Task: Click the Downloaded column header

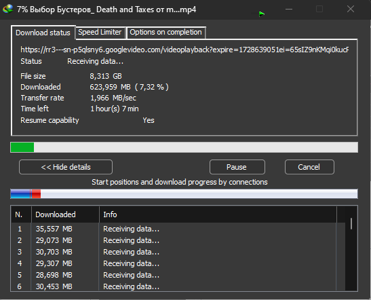Action: click(65, 214)
